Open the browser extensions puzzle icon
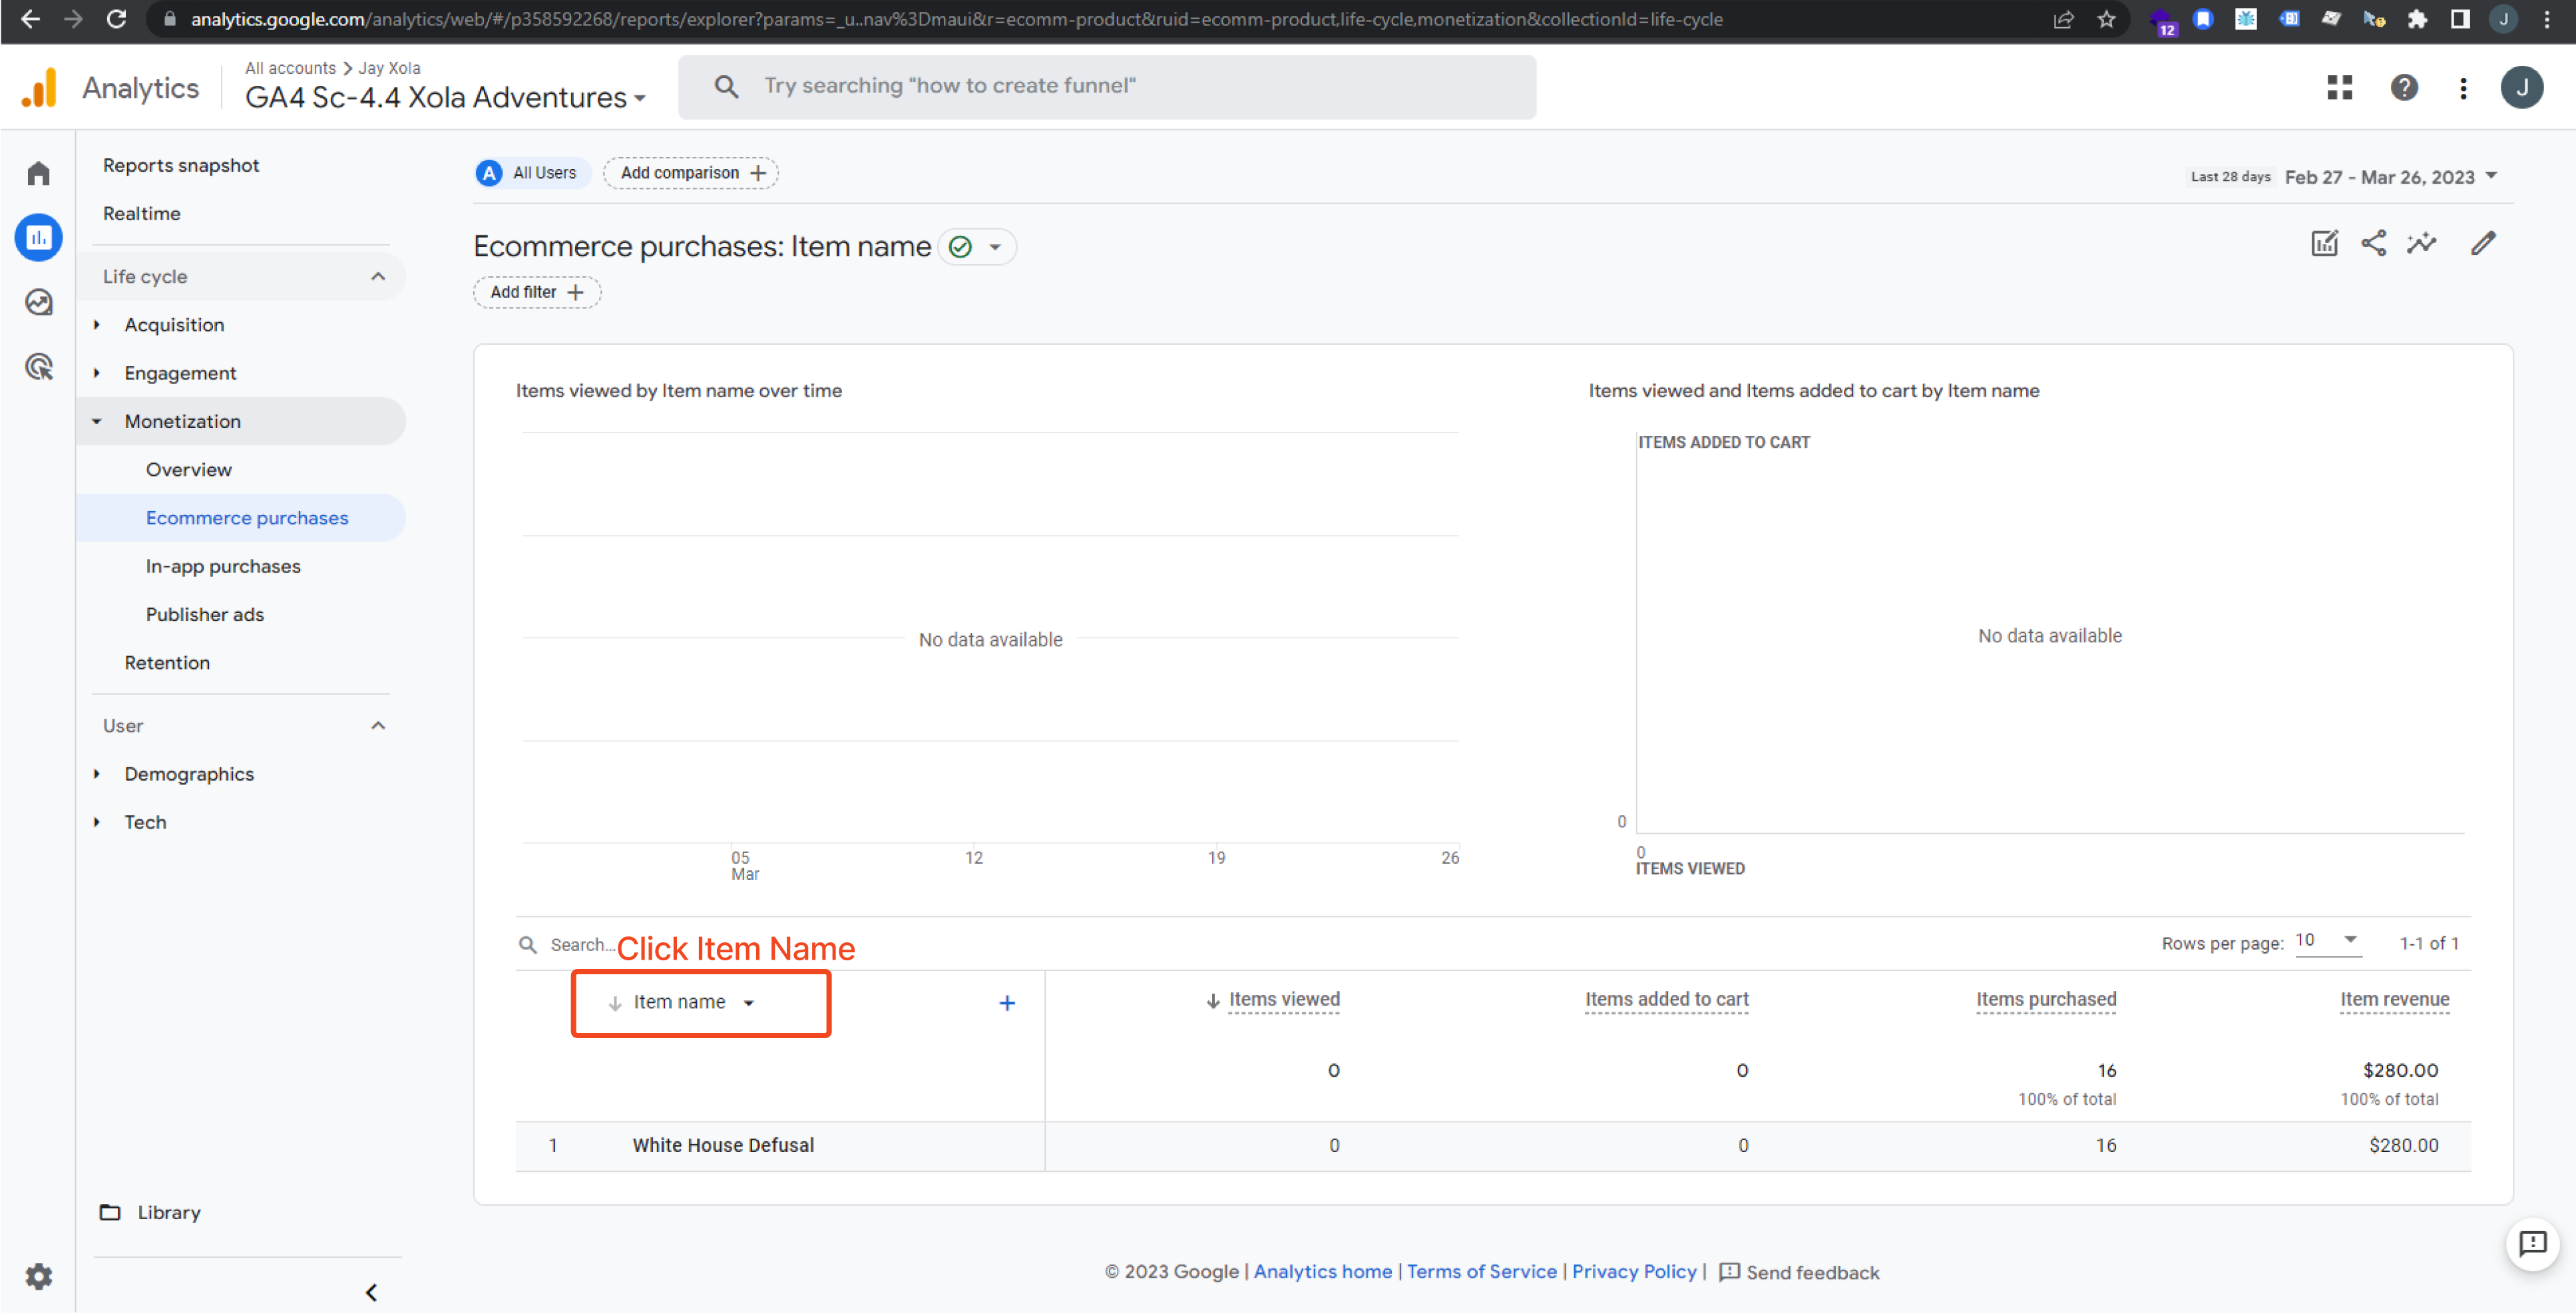The image size is (2576, 1313). (x=2417, y=19)
